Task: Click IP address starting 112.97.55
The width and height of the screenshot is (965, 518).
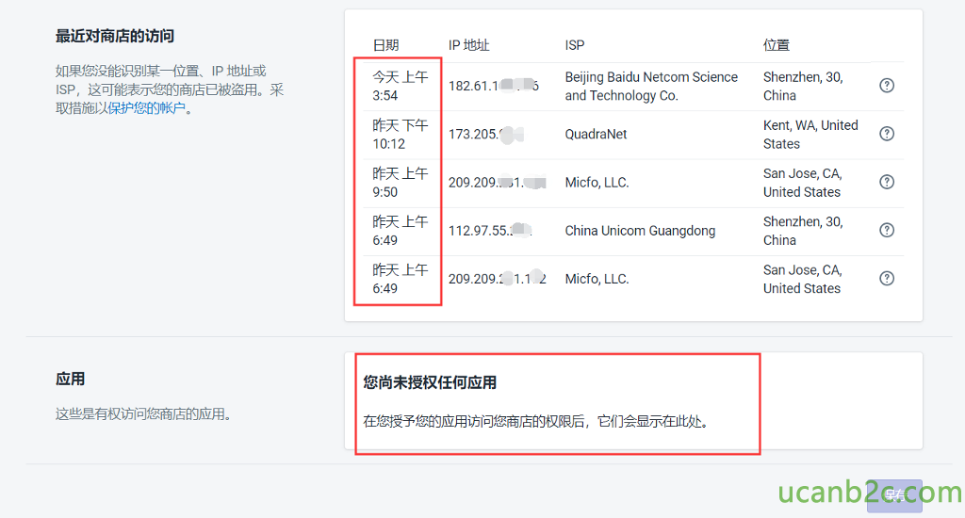Action: [x=490, y=230]
